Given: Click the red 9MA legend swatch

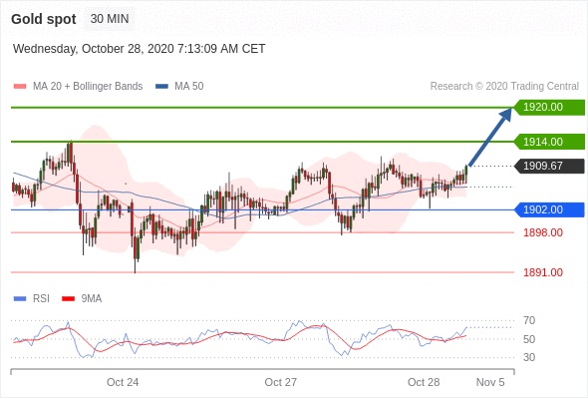Looking at the screenshot, I should coord(68,299).
